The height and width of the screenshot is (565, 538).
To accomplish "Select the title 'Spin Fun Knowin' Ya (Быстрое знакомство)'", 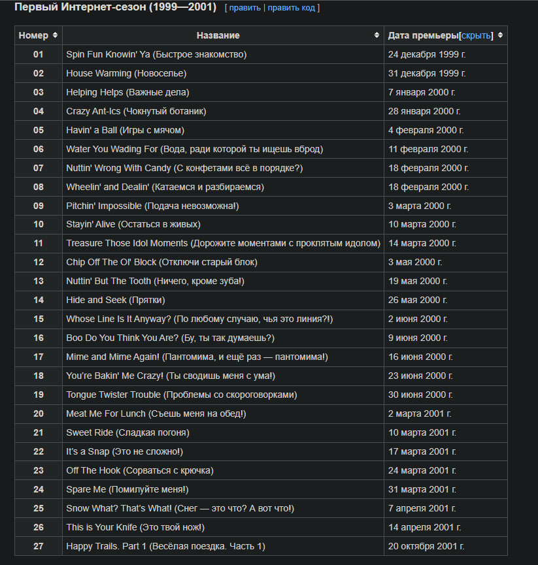I will [x=156, y=54].
